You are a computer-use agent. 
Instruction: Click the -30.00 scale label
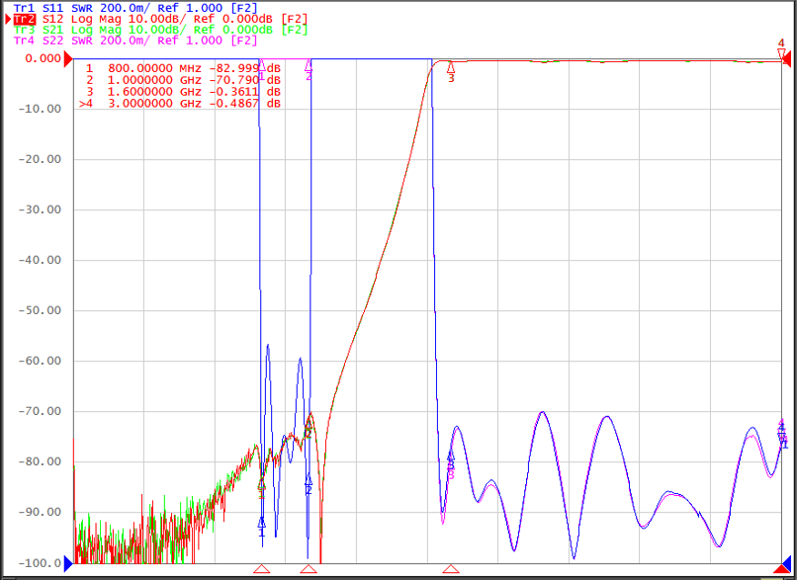[x=40, y=209]
